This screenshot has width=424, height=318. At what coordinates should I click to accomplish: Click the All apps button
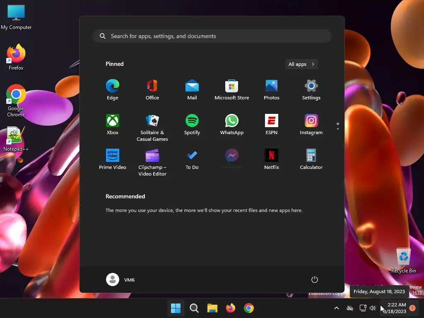click(301, 64)
